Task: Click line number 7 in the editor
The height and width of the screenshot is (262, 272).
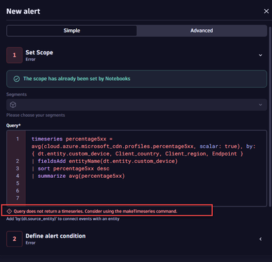Action: click(x=18, y=198)
